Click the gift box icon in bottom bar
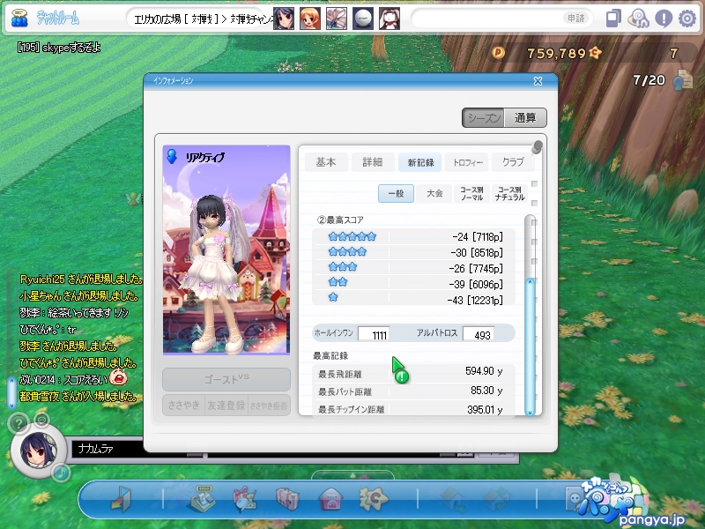 pos(244,500)
